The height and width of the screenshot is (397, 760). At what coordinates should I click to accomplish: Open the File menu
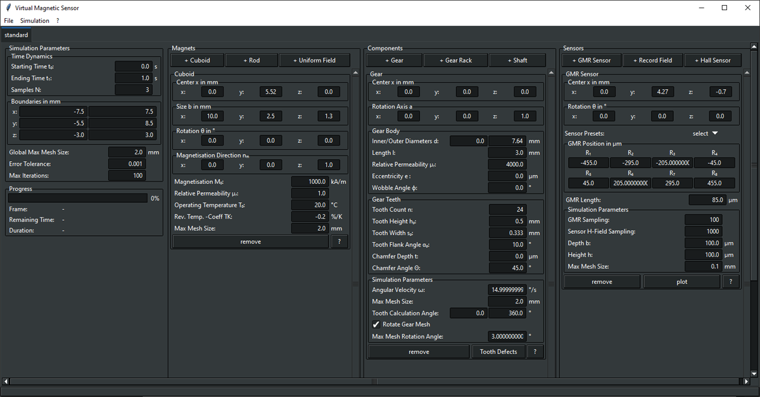pyautogui.click(x=8, y=21)
